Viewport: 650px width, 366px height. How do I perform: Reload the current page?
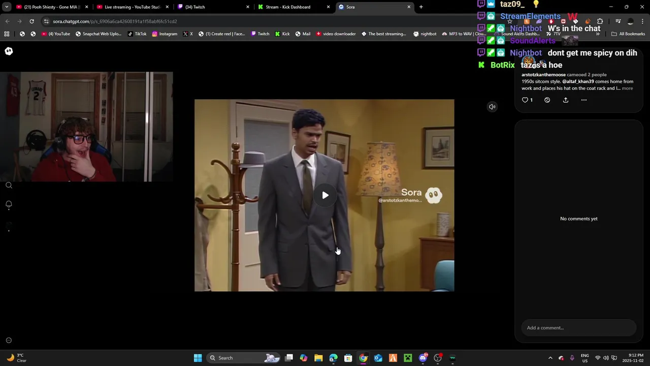pos(31,21)
